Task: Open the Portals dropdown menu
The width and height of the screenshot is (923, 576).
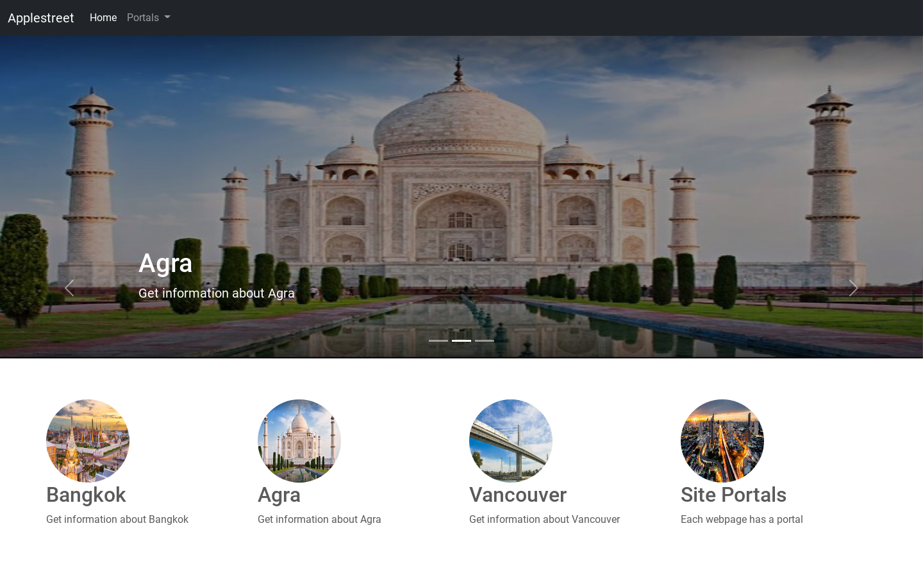Action: tap(148, 18)
